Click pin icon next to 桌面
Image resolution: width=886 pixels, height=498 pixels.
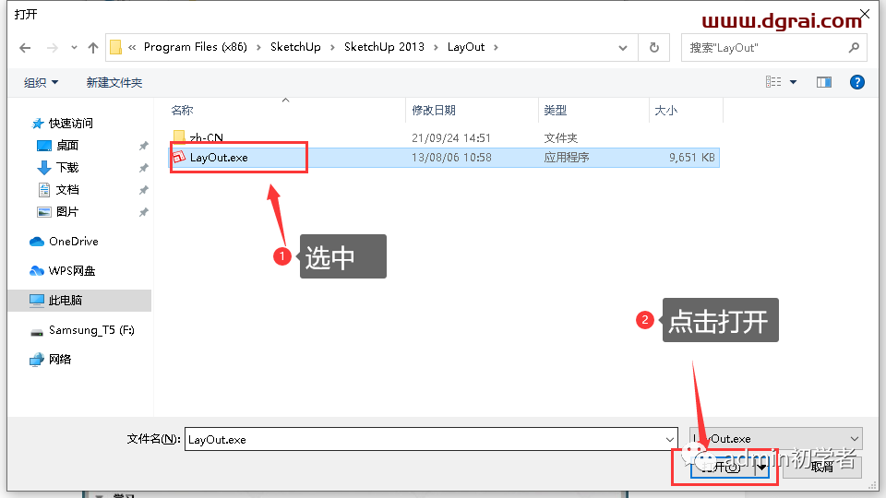pos(144,146)
